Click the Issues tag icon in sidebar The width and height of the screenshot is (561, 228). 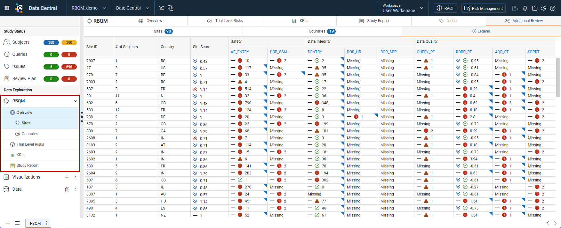[7, 66]
